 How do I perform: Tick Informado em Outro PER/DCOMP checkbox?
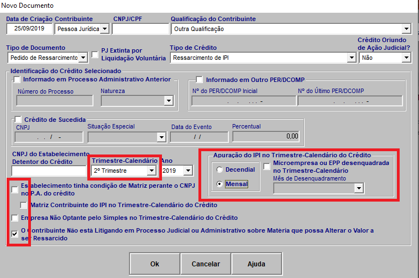[200, 79]
